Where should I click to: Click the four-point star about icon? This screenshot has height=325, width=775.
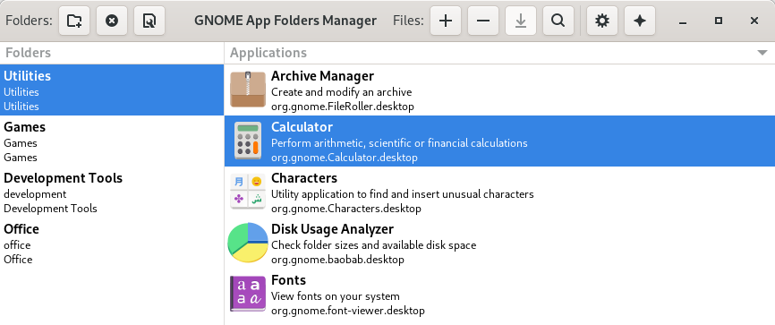640,21
